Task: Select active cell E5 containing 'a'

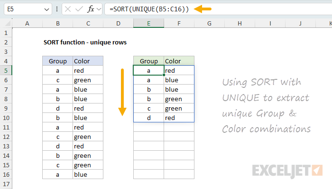Action: [148, 70]
